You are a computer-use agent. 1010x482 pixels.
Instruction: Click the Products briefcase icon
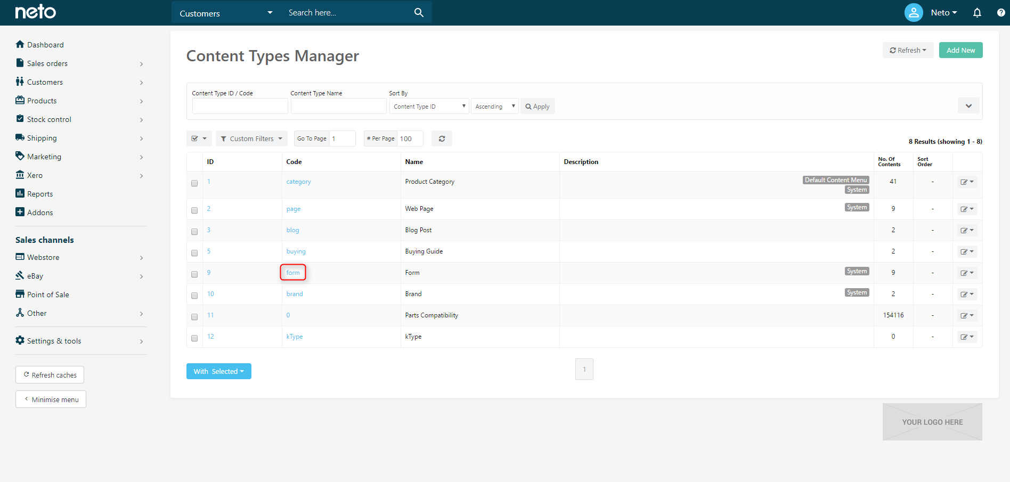click(x=20, y=100)
